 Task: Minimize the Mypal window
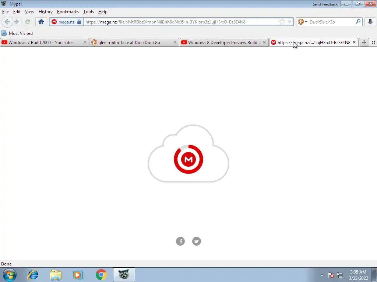pyautogui.click(x=346, y=4)
